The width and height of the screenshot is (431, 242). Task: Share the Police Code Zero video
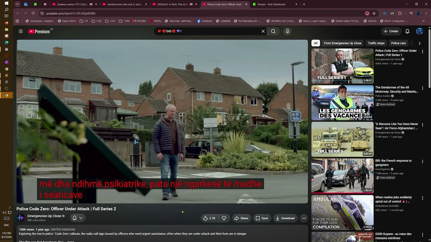[x=241, y=218]
